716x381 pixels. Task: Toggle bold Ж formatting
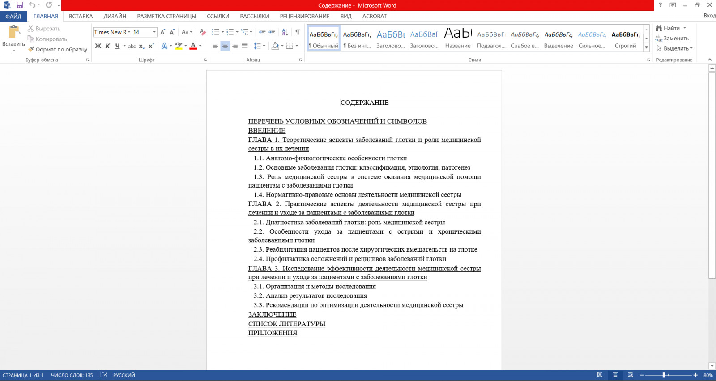tap(98, 46)
